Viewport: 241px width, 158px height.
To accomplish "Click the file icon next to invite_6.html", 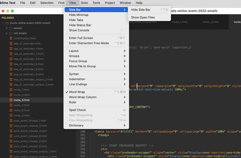I will click(x=11, y=115).
